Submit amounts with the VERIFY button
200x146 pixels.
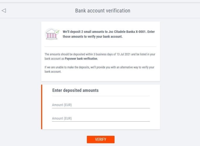click(x=101, y=139)
